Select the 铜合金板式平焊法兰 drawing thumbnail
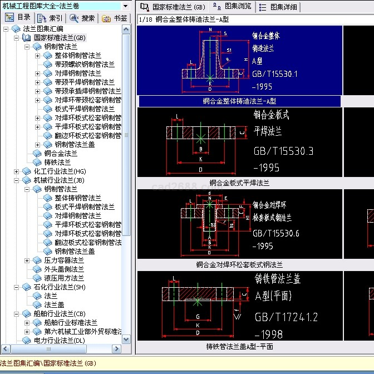The image size is (374, 374). tap(239, 142)
